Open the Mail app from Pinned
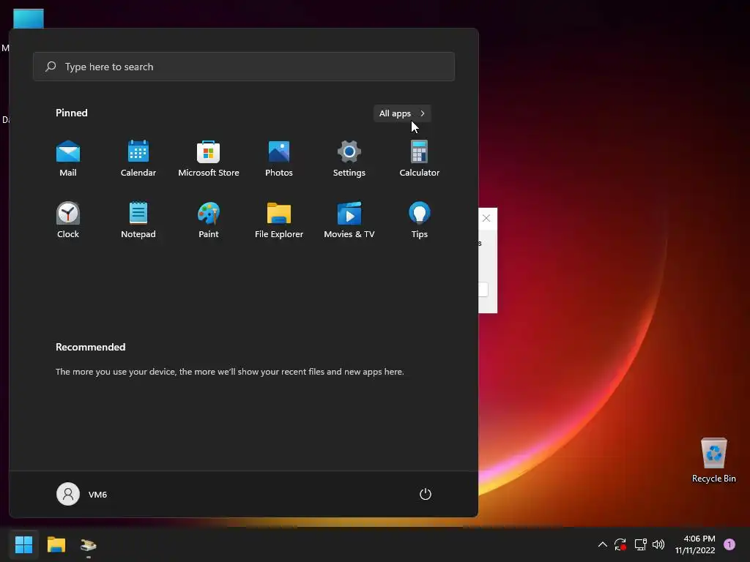 tap(68, 159)
